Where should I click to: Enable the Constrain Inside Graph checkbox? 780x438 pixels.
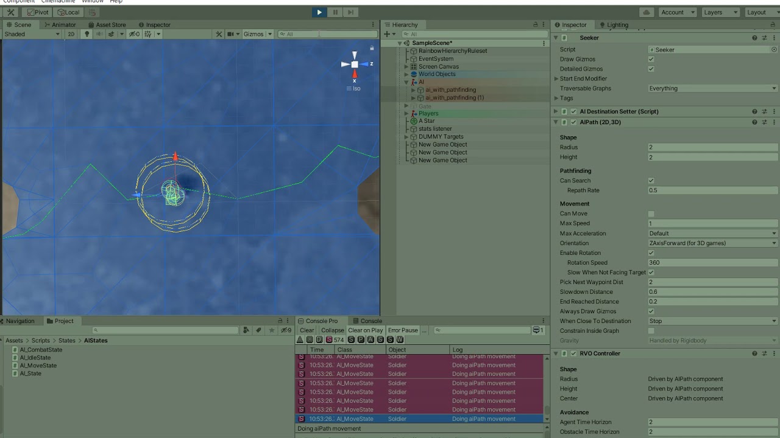click(x=651, y=331)
